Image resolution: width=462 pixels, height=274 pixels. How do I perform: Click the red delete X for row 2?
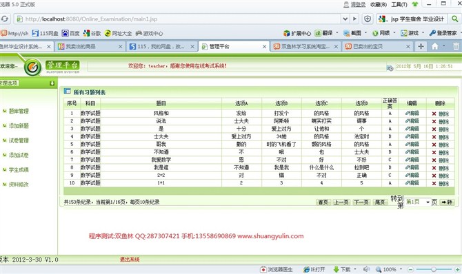tap(434, 122)
